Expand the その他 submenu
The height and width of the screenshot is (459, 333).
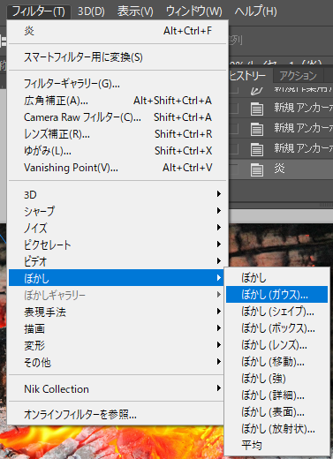coord(117,362)
